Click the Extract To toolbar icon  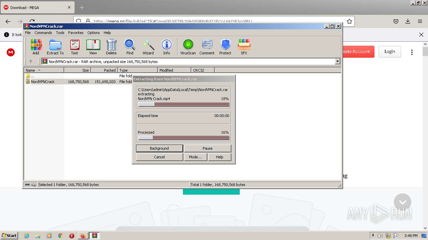pos(55,47)
